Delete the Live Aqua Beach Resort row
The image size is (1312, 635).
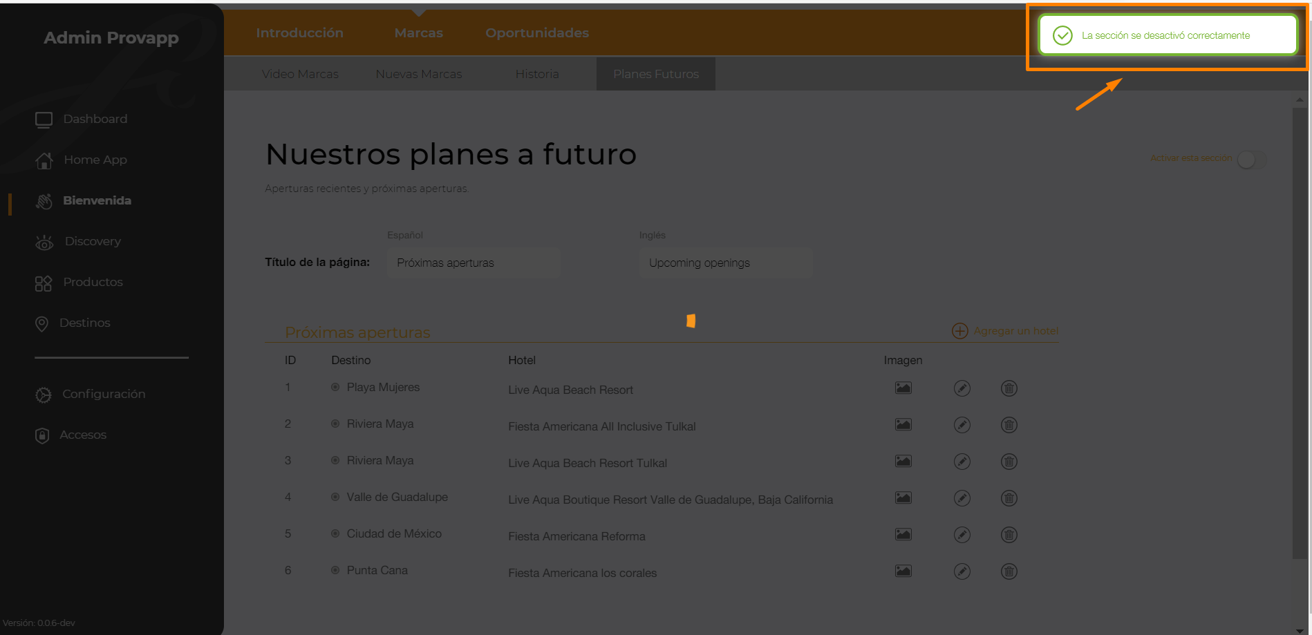click(x=1009, y=388)
